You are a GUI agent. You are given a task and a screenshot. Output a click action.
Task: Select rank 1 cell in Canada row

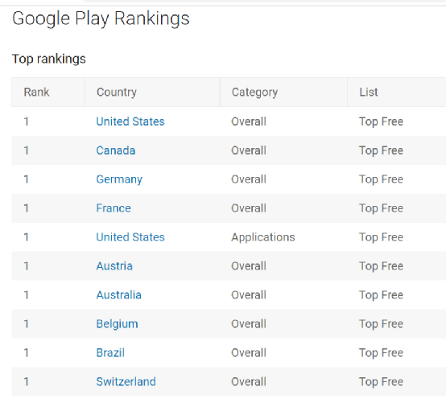(x=27, y=150)
